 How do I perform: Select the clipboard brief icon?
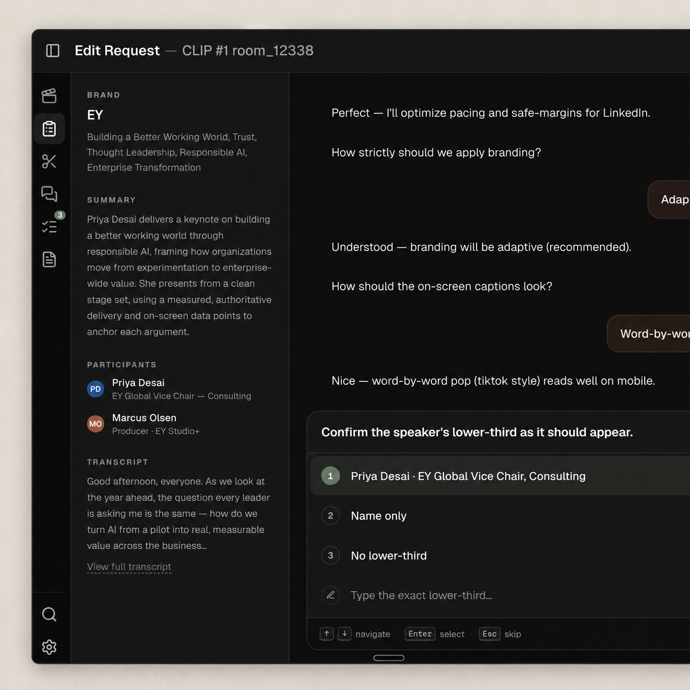50,129
